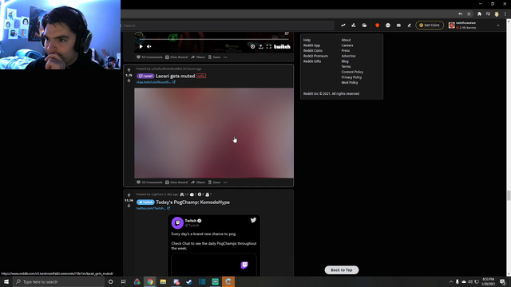The image size is (511, 287).
Task: Open the Reddit inbox mail icon
Action: (x=398, y=26)
